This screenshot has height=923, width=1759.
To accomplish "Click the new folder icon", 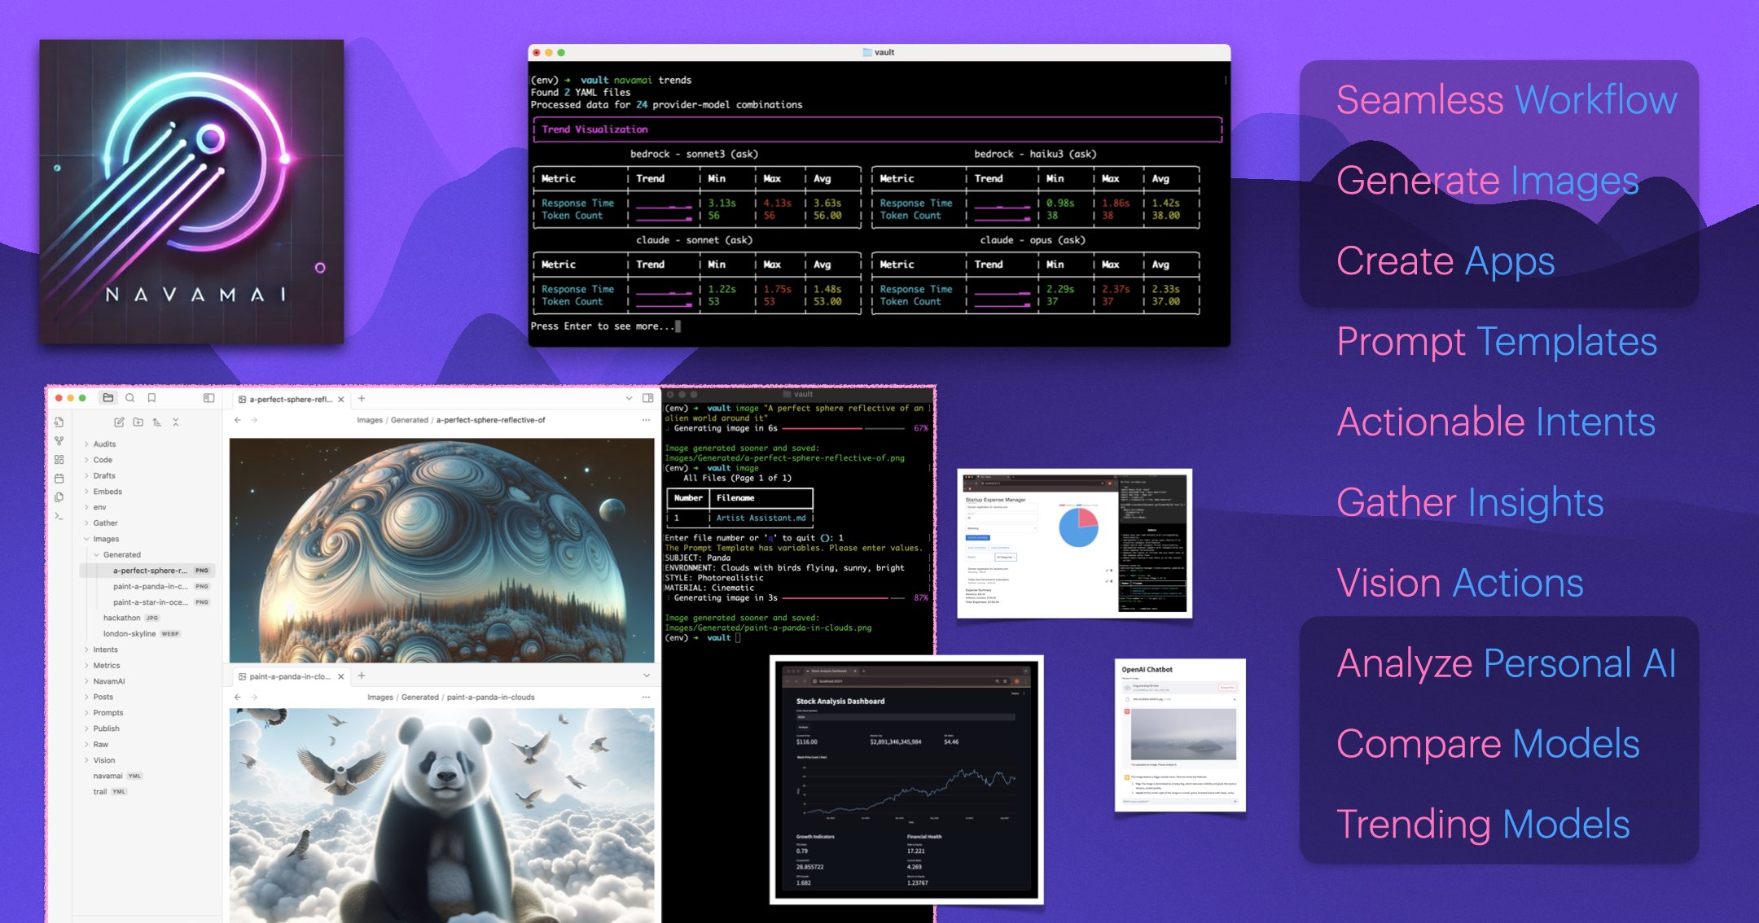I will (x=138, y=422).
